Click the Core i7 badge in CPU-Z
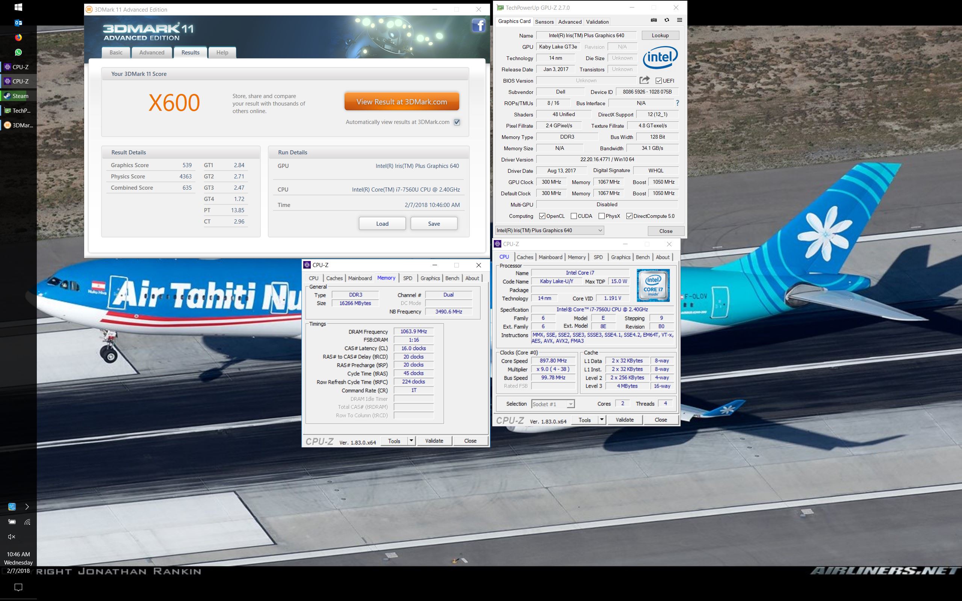This screenshot has height=601, width=962. [653, 285]
